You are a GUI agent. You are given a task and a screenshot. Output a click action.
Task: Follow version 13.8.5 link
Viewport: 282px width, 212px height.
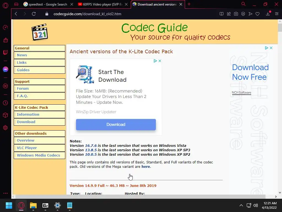tap(91, 150)
